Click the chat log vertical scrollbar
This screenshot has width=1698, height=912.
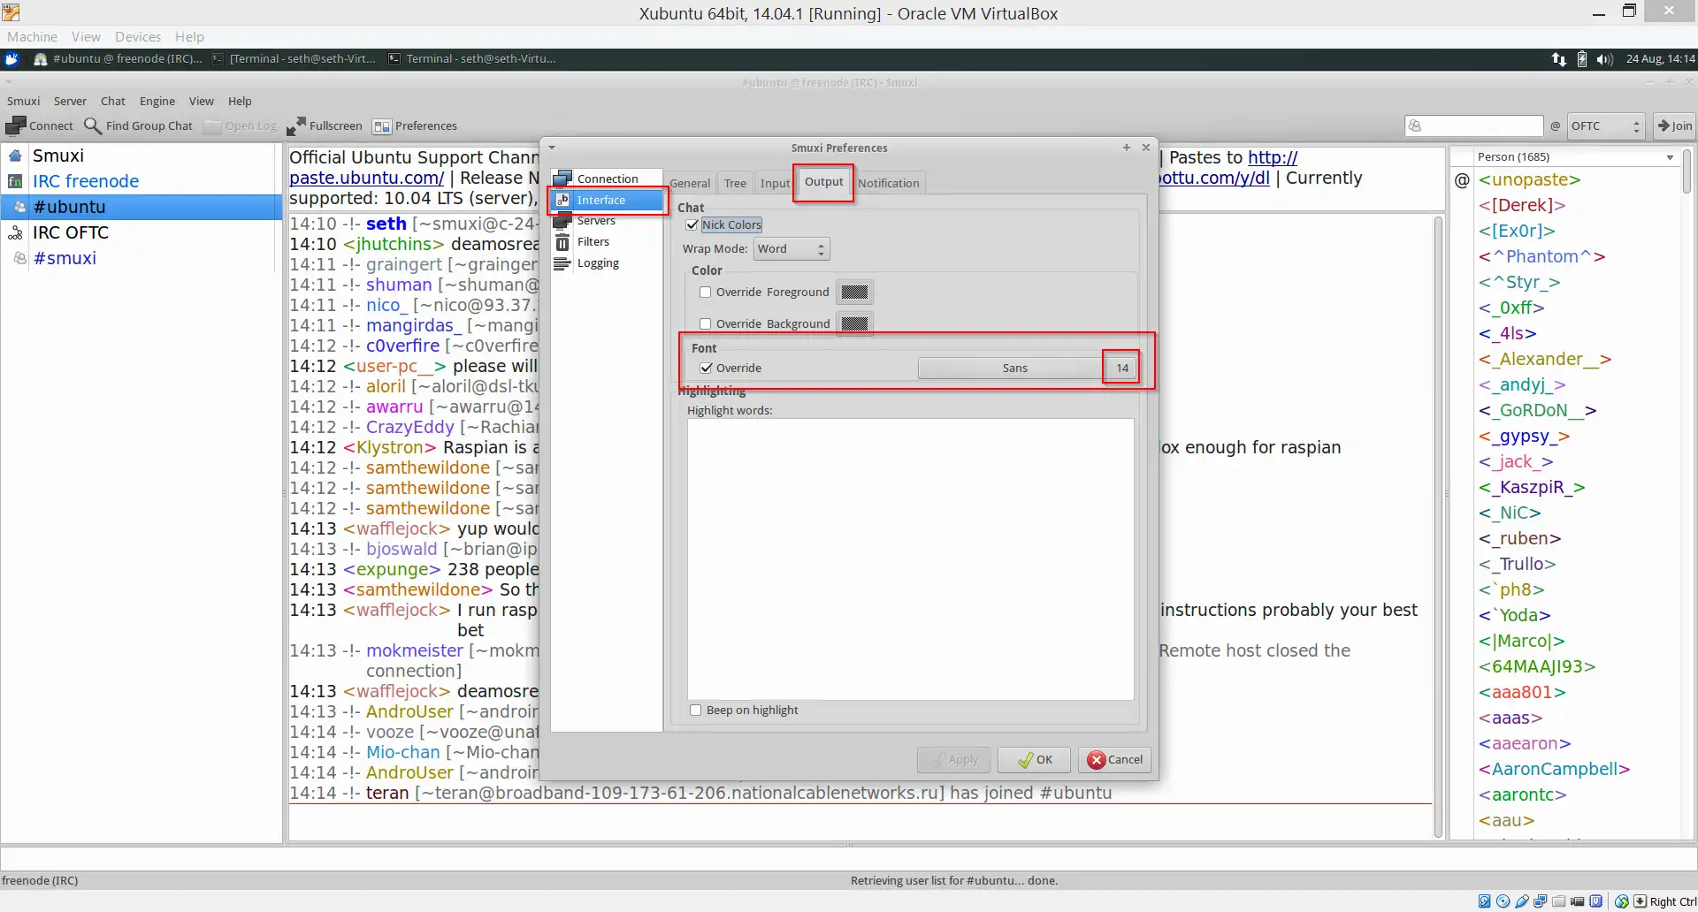(x=1439, y=527)
